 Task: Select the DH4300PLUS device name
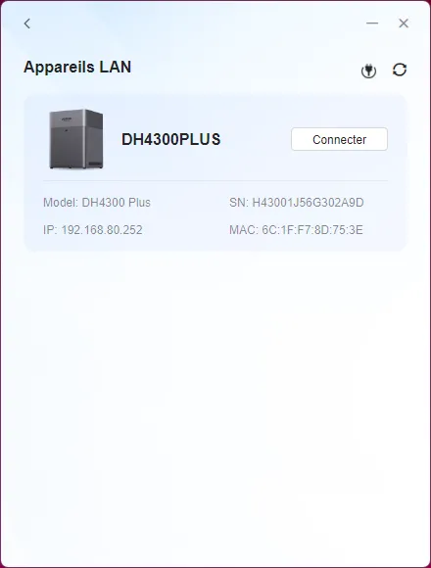[x=170, y=139]
